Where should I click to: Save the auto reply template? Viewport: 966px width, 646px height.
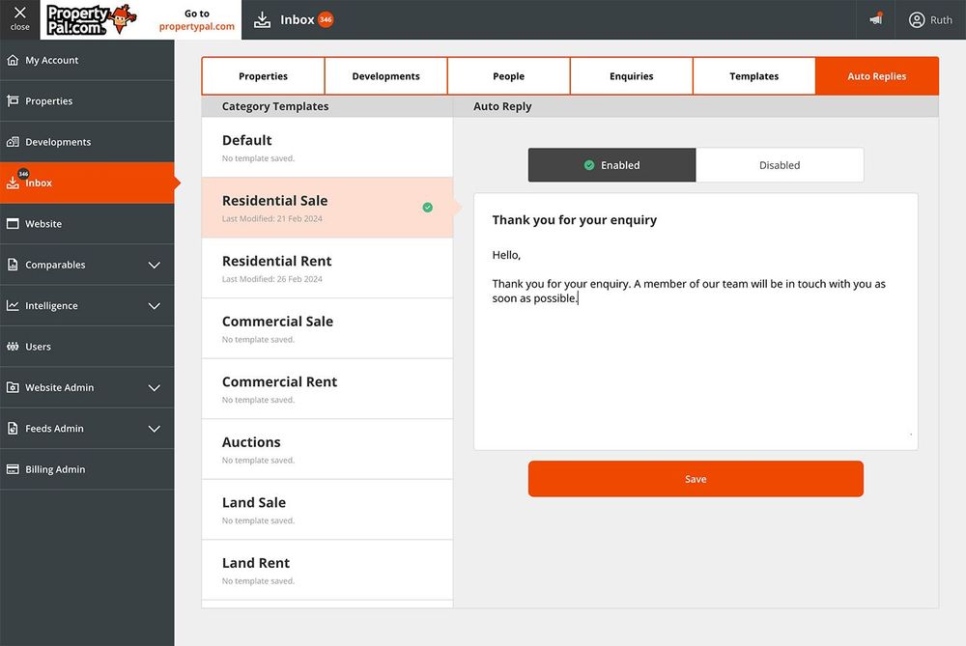696,479
